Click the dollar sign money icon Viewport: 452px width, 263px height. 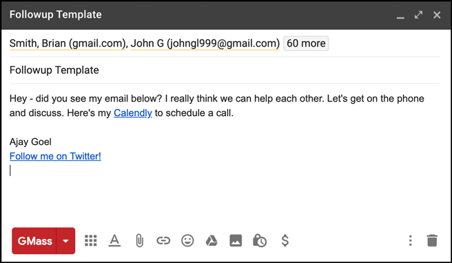pos(285,240)
